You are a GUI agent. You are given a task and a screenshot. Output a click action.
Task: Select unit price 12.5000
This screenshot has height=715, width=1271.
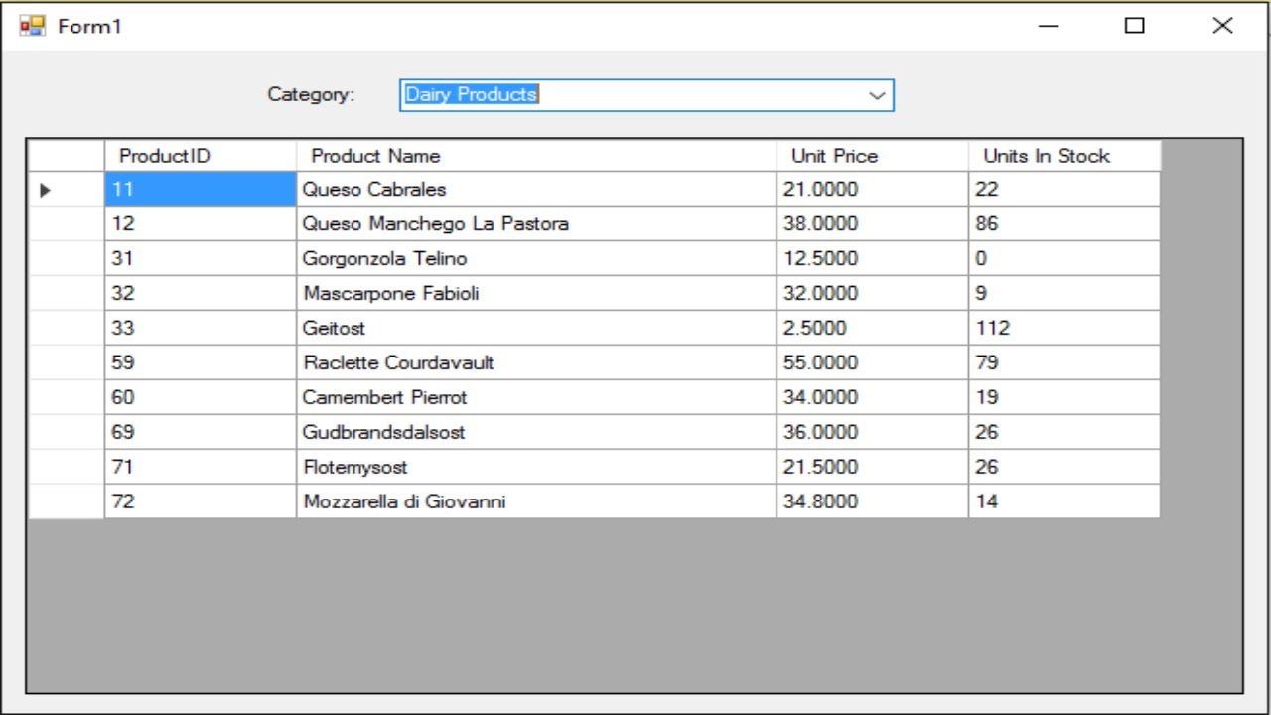[x=872, y=258]
